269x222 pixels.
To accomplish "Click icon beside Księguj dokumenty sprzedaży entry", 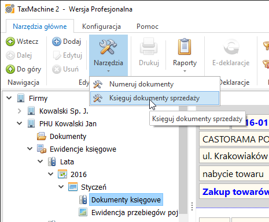I will click(x=98, y=98).
